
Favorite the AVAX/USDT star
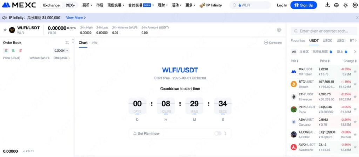pos(355,147)
